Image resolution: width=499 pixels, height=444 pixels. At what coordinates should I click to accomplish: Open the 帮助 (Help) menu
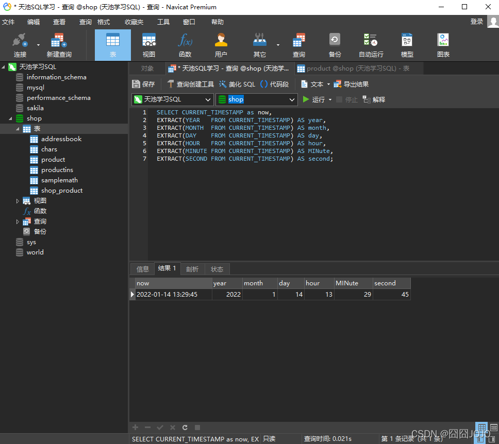click(x=218, y=22)
